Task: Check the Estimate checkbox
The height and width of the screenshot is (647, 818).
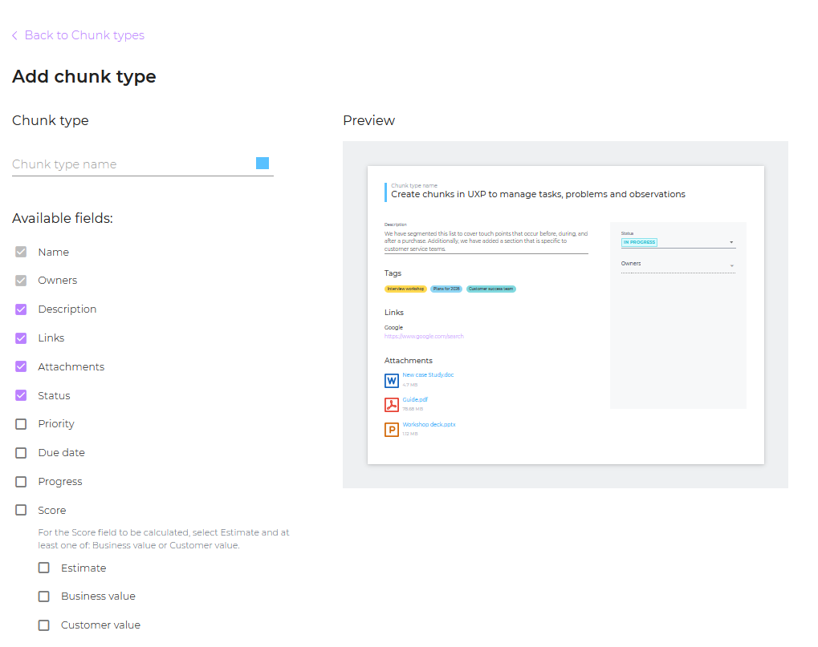Action: pyautogui.click(x=44, y=568)
